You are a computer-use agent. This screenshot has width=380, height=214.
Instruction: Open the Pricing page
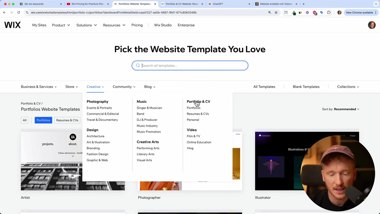click(137, 25)
